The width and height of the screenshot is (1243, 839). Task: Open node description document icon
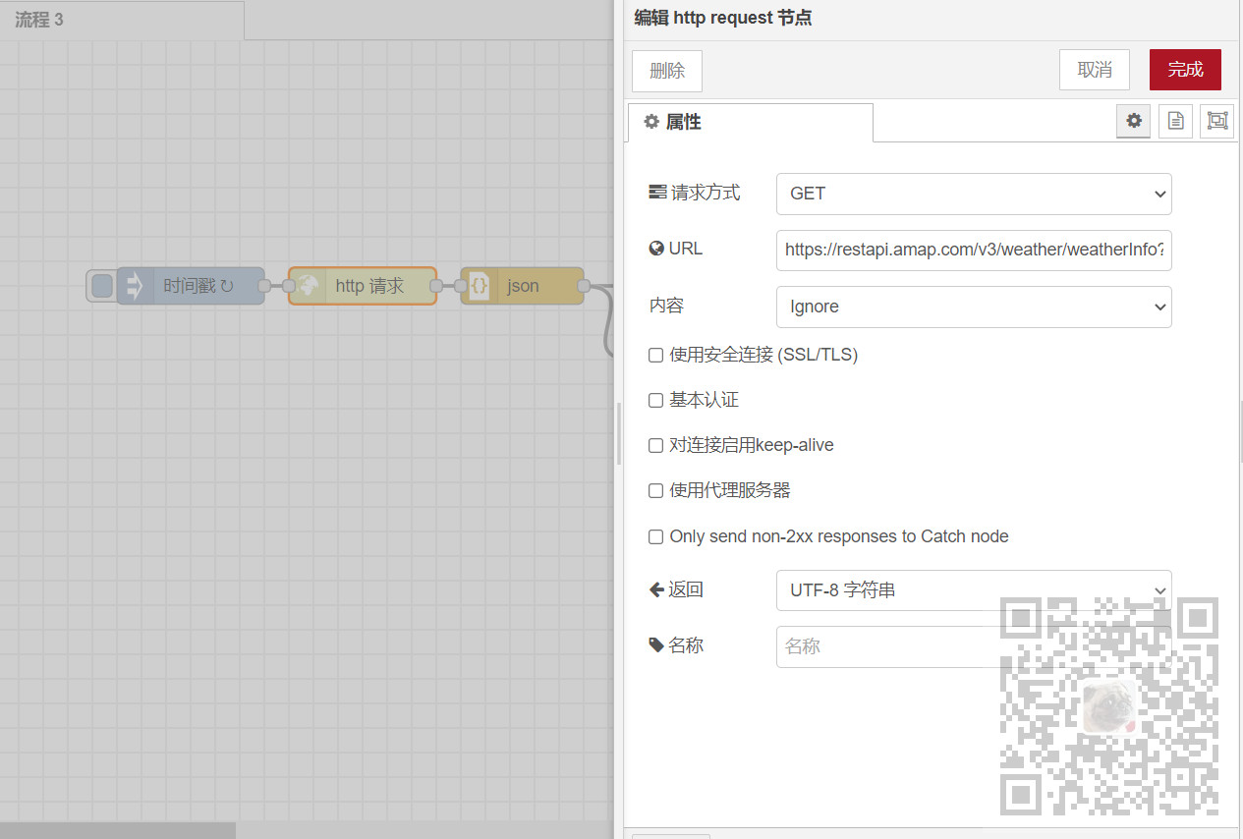tap(1175, 121)
